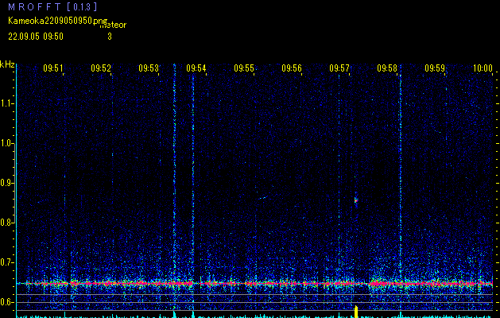This screenshot has height=318, width=500.
Task: Click the red-green meteor echo near 09:57
Action: (356, 200)
